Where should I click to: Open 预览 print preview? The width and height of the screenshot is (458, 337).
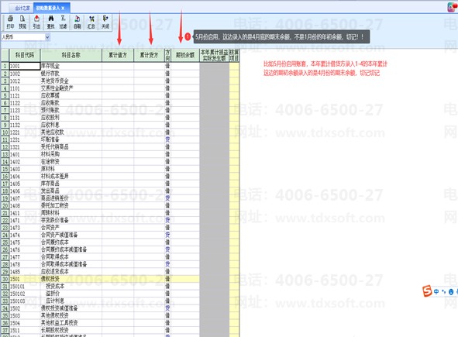click(x=22, y=22)
